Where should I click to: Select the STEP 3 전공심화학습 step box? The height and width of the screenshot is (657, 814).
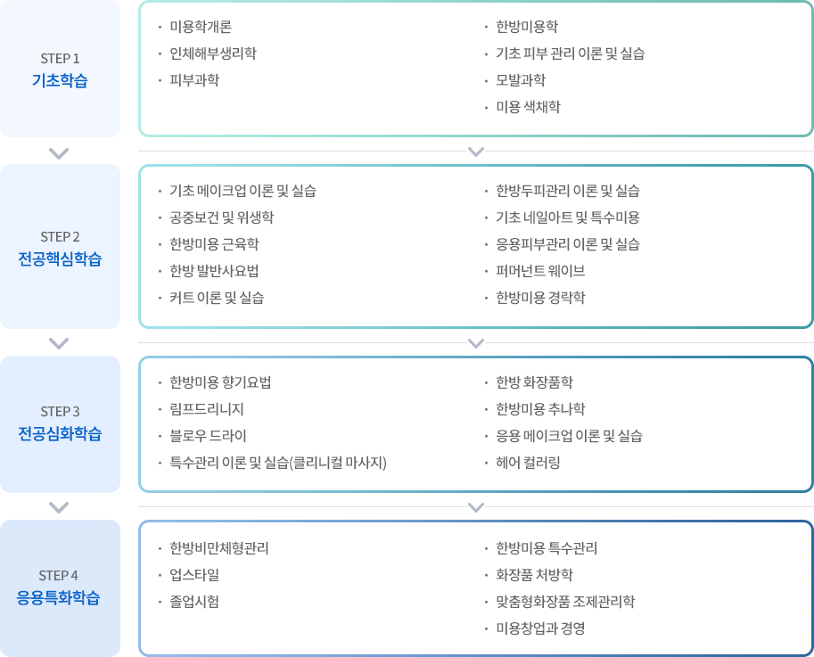point(61,424)
